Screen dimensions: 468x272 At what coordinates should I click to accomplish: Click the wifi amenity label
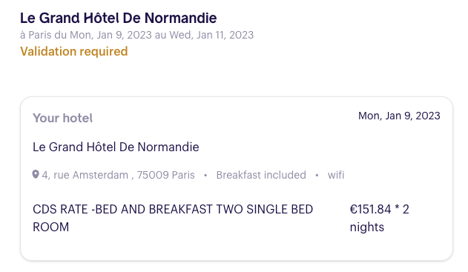[336, 175]
